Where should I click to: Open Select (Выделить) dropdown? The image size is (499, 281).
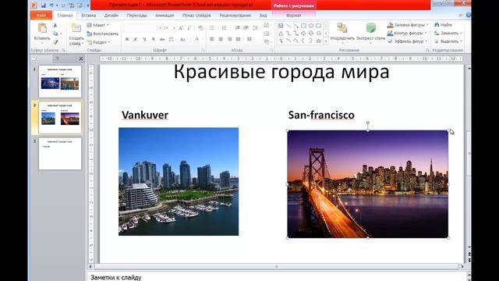[448, 41]
